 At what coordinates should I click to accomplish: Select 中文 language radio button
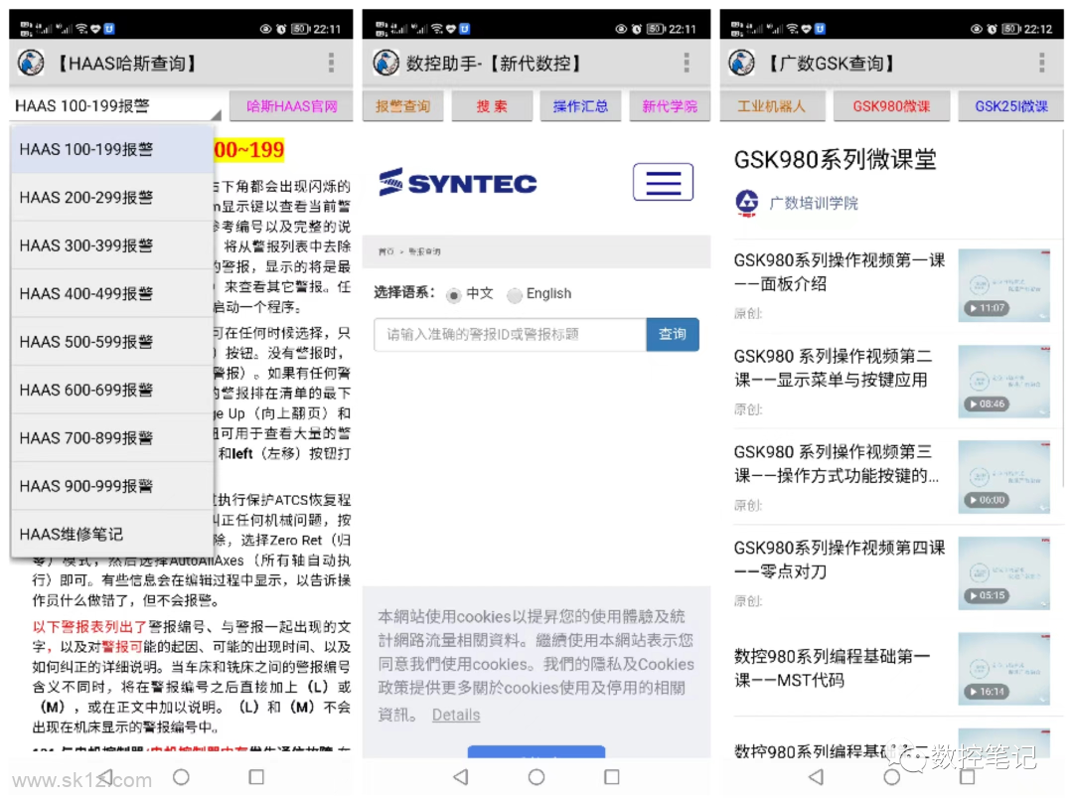coord(453,295)
